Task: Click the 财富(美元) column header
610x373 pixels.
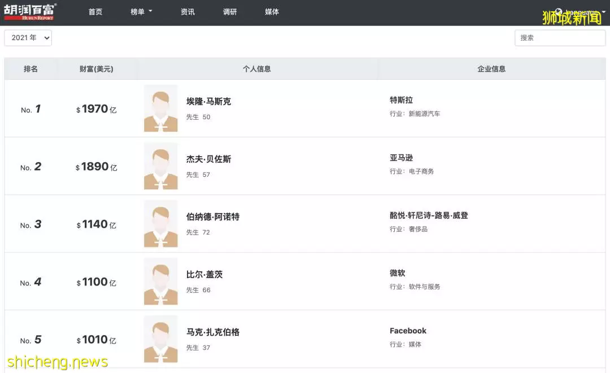Action: pyautogui.click(x=97, y=69)
